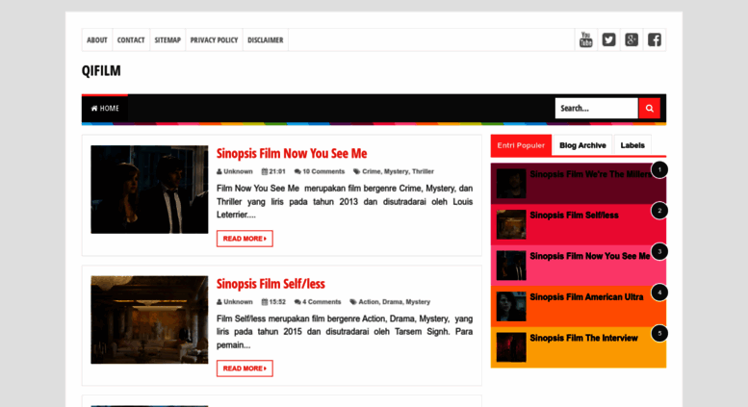Click the Unknown author on Now You See Me
This screenshot has width=748, height=407.
pos(238,171)
